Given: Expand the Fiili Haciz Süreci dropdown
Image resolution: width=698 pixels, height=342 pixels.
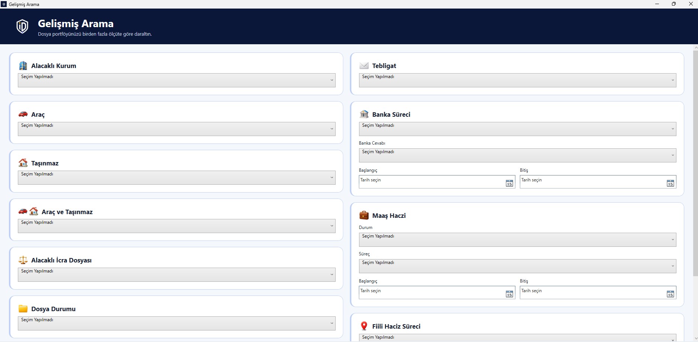Looking at the screenshot, I should coord(518,338).
